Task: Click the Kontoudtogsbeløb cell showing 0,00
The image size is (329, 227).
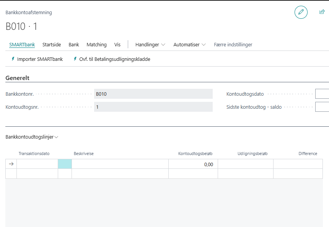Action: (x=193, y=164)
